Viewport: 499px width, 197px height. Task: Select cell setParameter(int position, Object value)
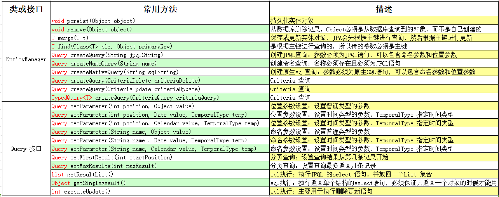coord(160,106)
